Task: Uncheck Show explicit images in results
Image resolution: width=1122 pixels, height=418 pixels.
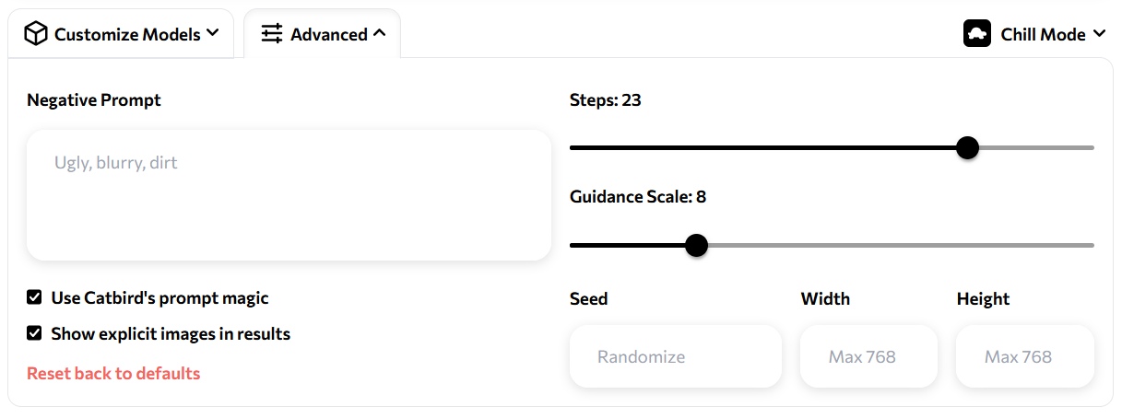Action: (x=34, y=333)
